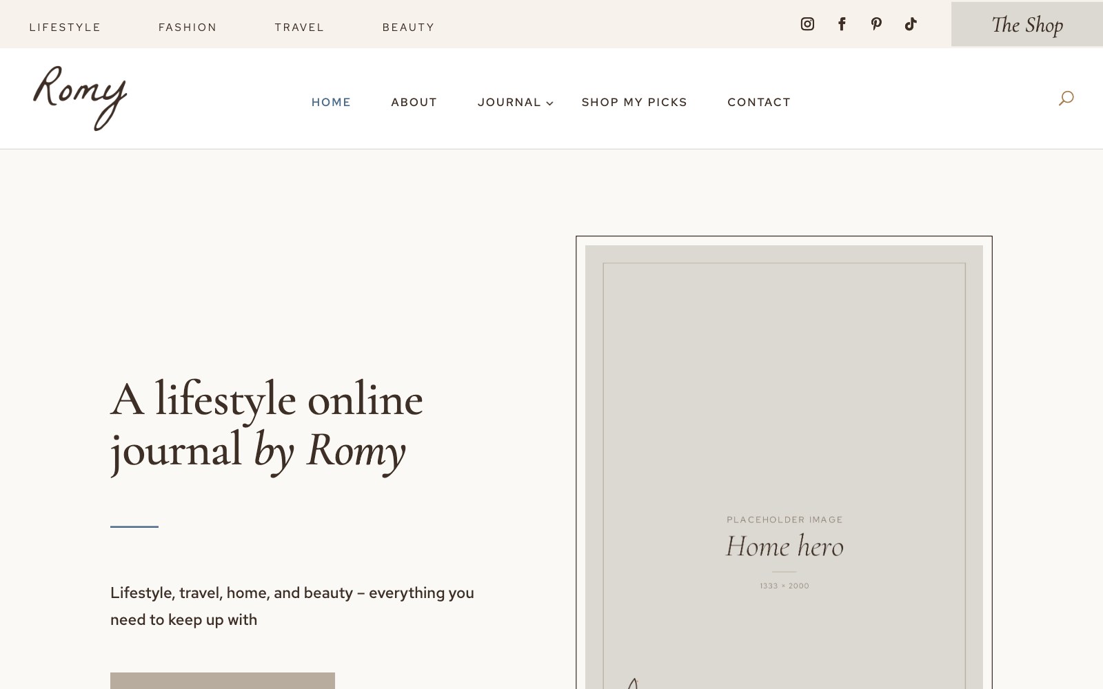
Task: Open the Beauty category link
Action: click(x=408, y=28)
